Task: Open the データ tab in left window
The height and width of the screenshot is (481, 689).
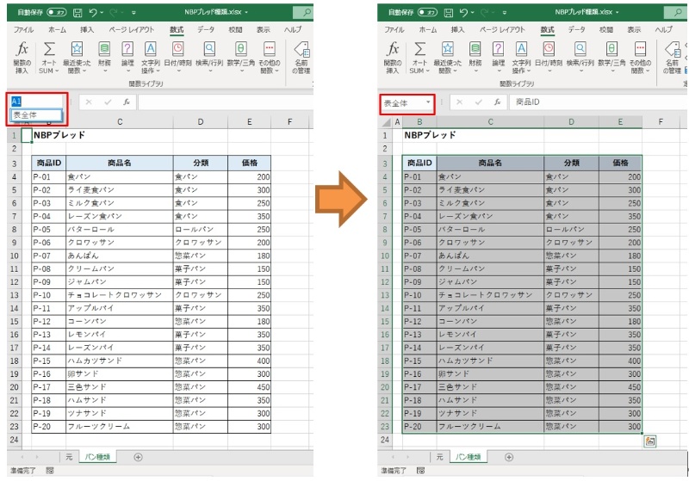Action: pyautogui.click(x=206, y=29)
